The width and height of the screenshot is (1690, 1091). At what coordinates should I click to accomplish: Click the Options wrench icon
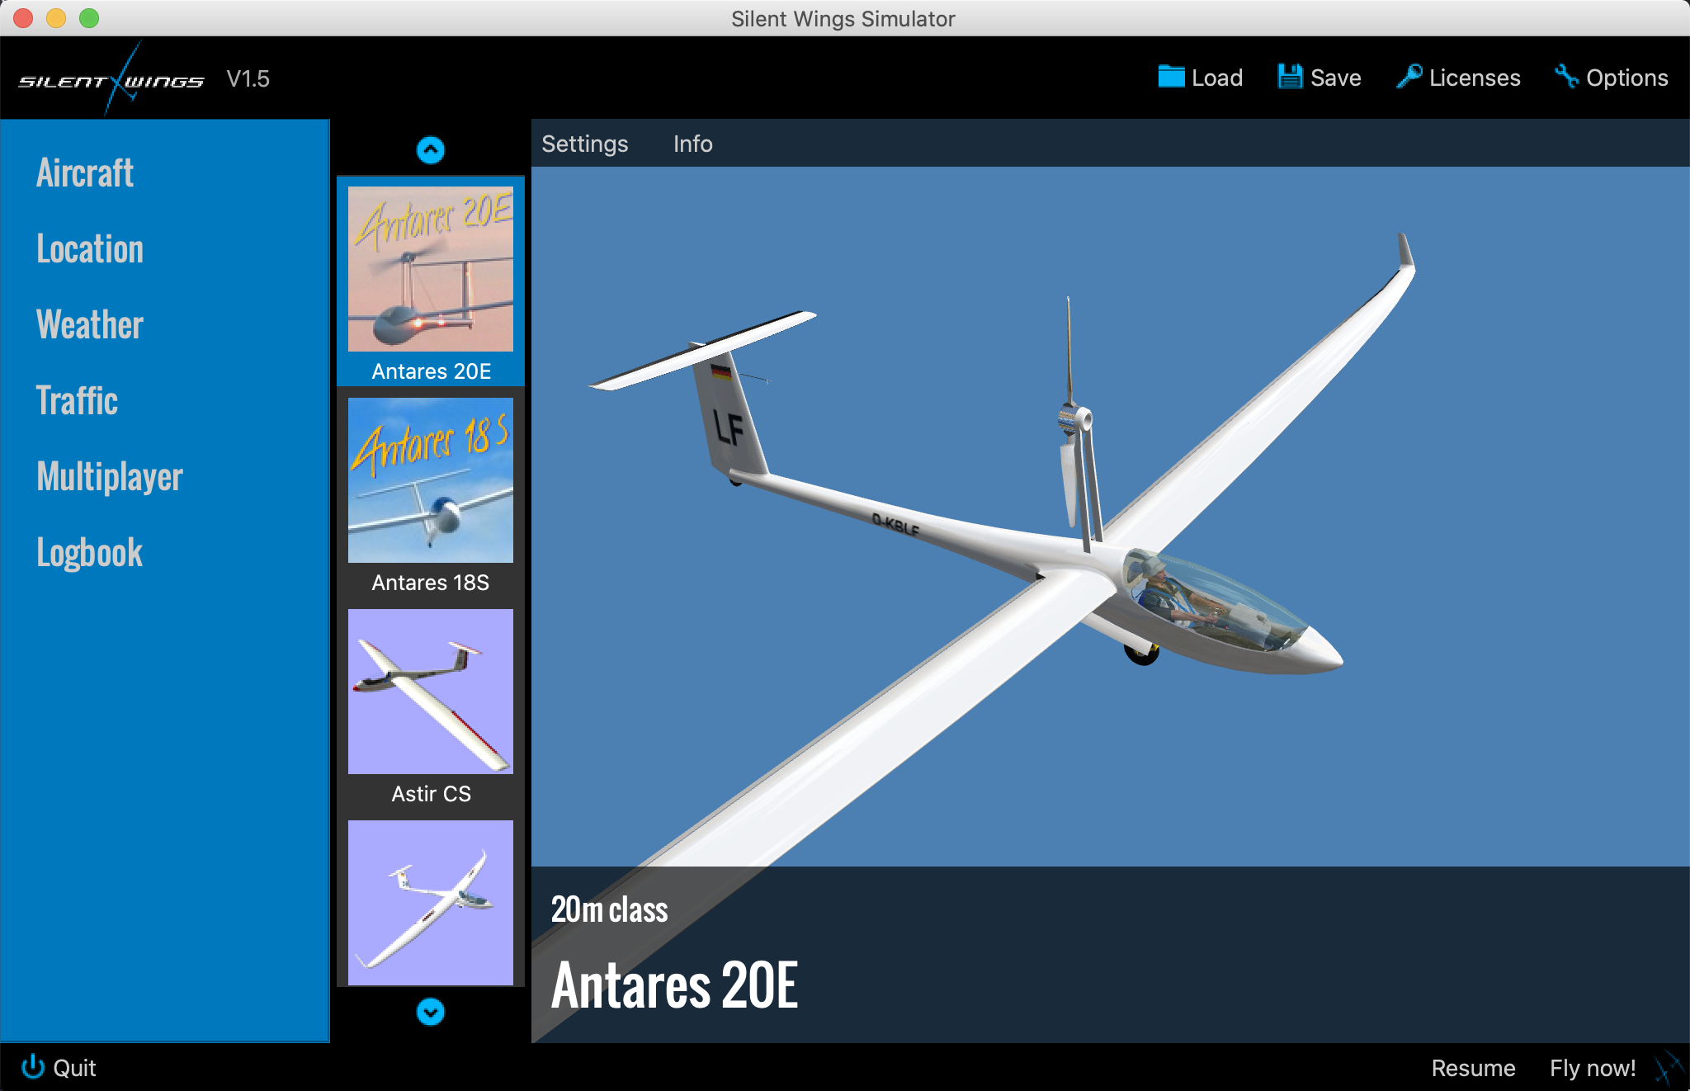tap(1566, 77)
